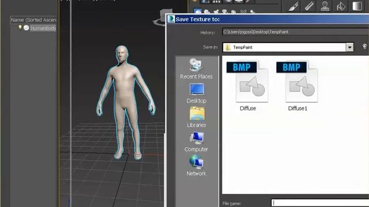Open Recent Places in the save dialog
The height and width of the screenshot is (207, 369).
click(x=196, y=68)
